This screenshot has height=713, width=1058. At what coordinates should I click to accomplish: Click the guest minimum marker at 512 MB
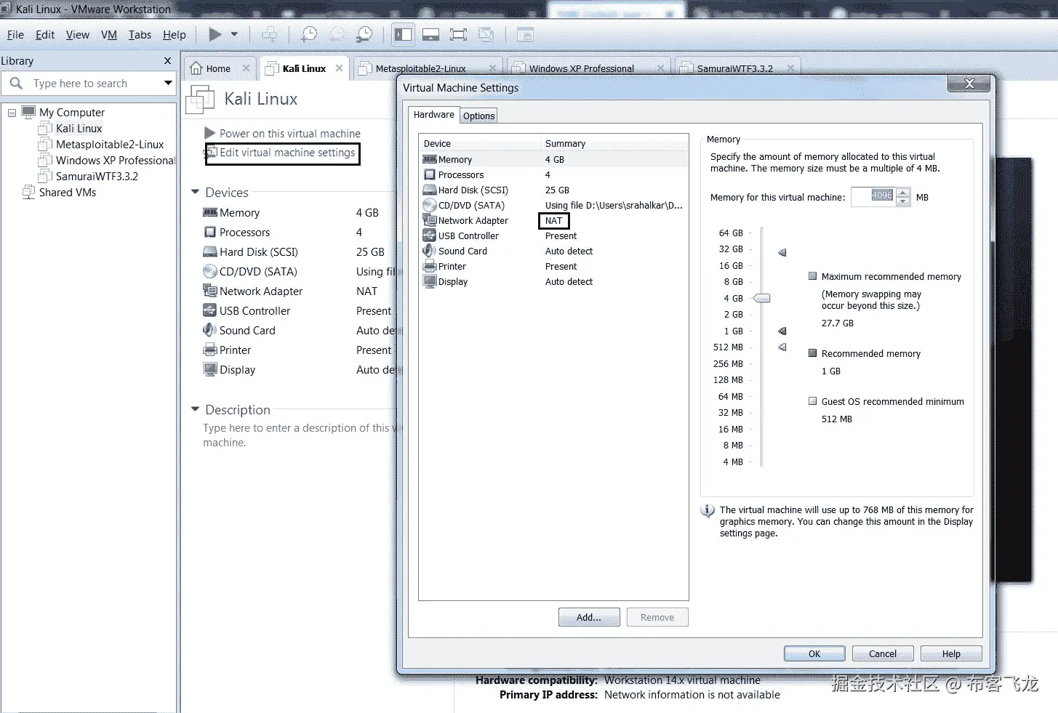tap(782, 347)
